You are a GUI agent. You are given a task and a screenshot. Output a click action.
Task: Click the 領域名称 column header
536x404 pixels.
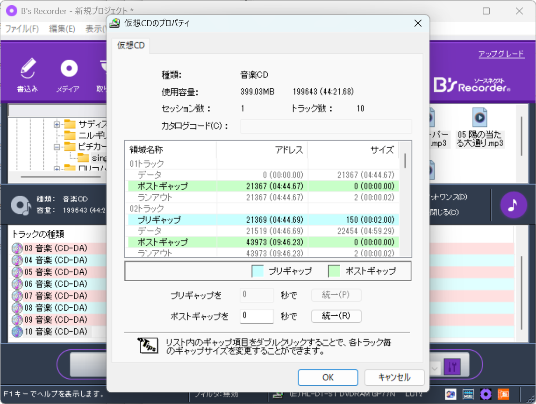tap(171, 150)
